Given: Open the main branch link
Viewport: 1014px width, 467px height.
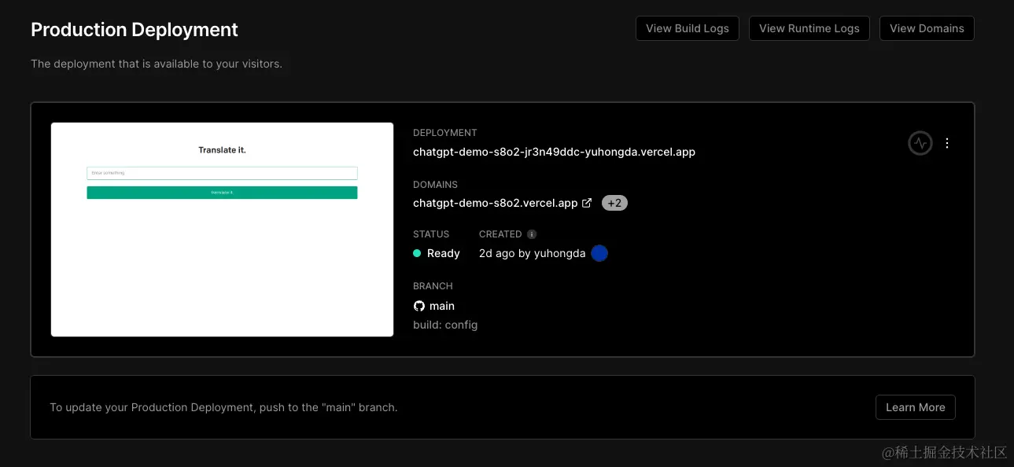Looking at the screenshot, I should (442, 306).
